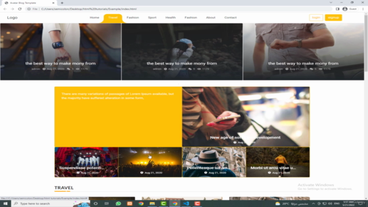Select the Avatar Blog Template tab
The height and width of the screenshot is (207, 368).
(x=29, y=3)
